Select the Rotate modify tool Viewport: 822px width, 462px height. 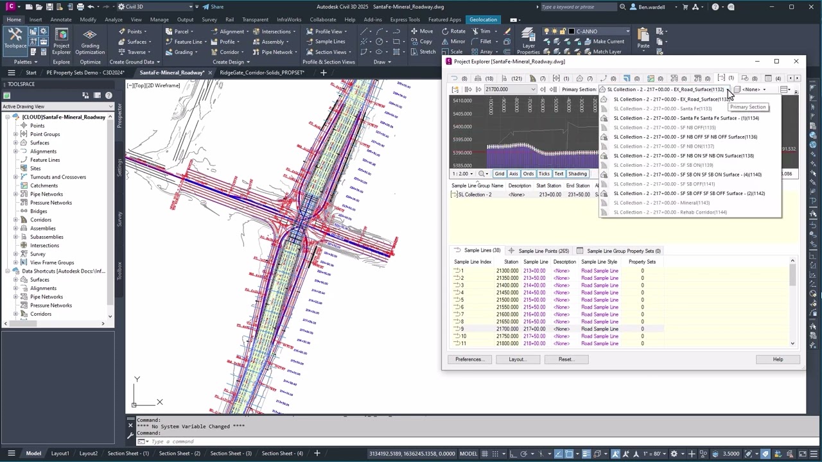[x=452, y=31]
